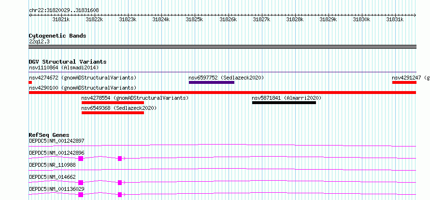This screenshot has height=200, width=430.
Task: Click the long red nsv4290100 bar
Action: [223, 93]
